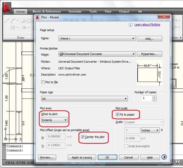The image size is (183, 168).
Task: Click the Properties... plotter button
Action: point(149,54)
